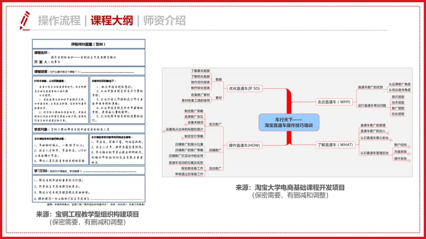The height and width of the screenshot is (239, 426).
Task: Click the 了解基本数据 leaf node
Action: [x=200, y=71]
